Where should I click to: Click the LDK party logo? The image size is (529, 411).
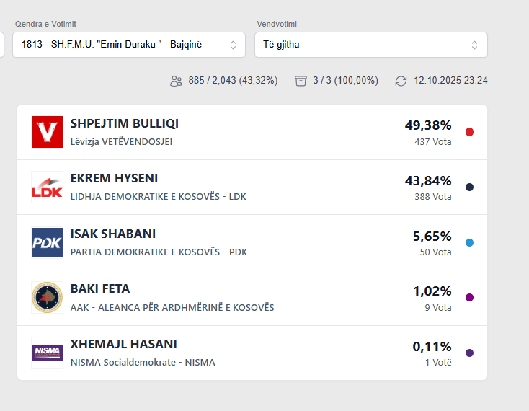(x=47, y=187)
